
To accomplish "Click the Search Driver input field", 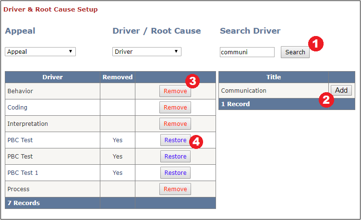I will [x=247, y=52].
